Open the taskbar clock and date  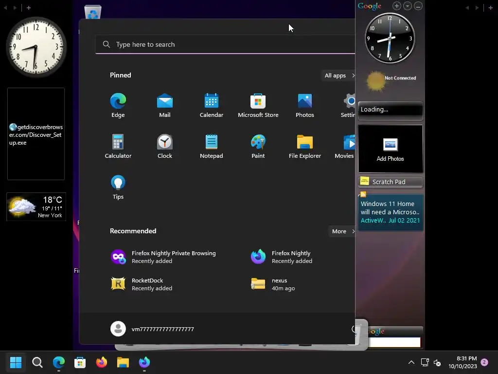(x=463, y=362)
